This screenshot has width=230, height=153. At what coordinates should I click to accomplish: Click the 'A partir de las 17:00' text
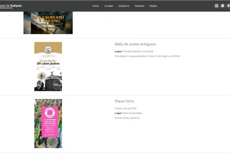click(x=125, y=108)
